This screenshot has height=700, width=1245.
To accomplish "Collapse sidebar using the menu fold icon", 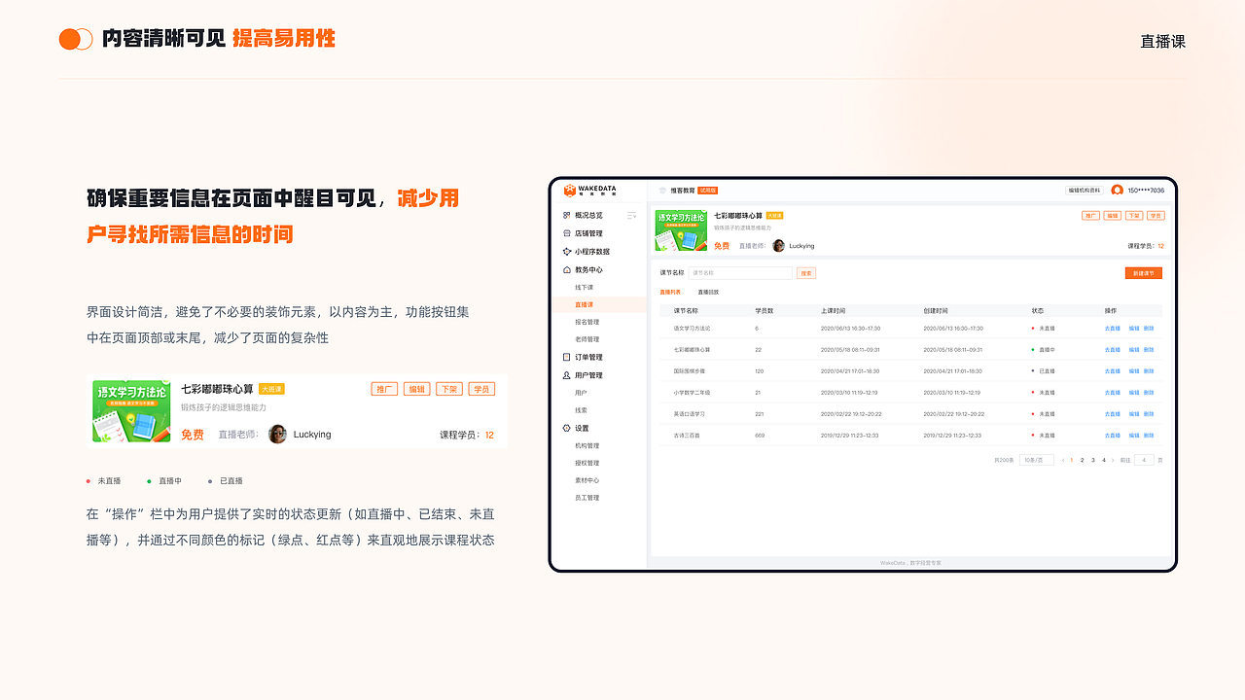I will pos(631,215).
